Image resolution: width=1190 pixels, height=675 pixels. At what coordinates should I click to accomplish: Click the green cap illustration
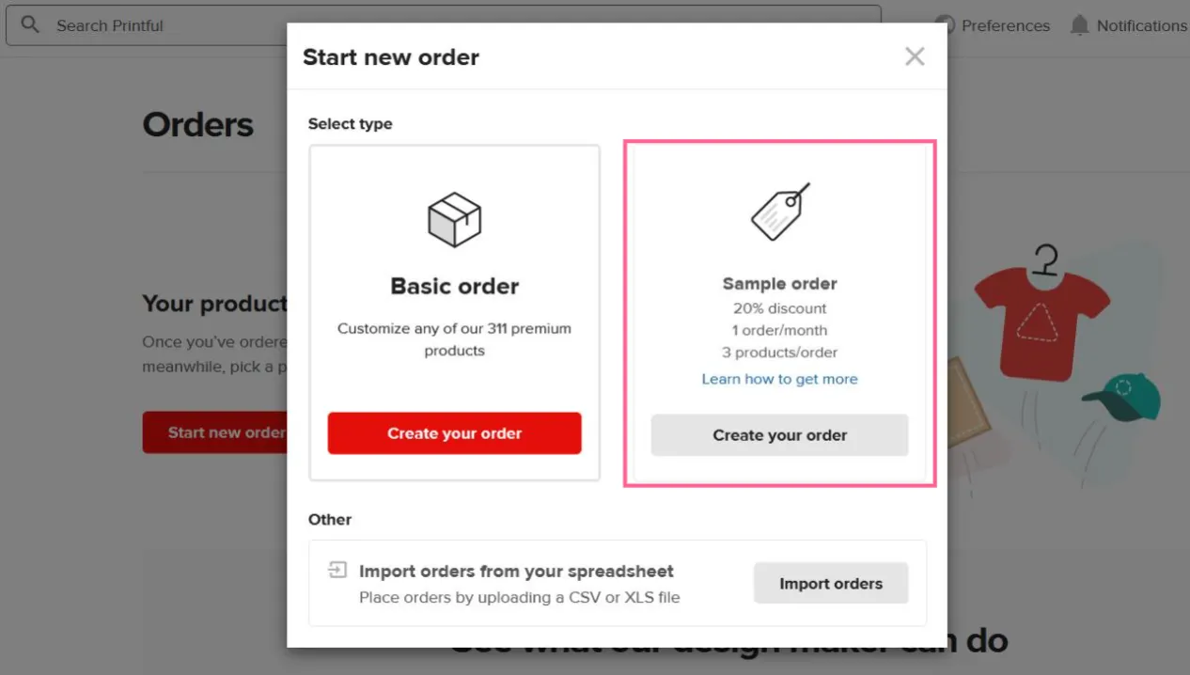point(1121,396)
